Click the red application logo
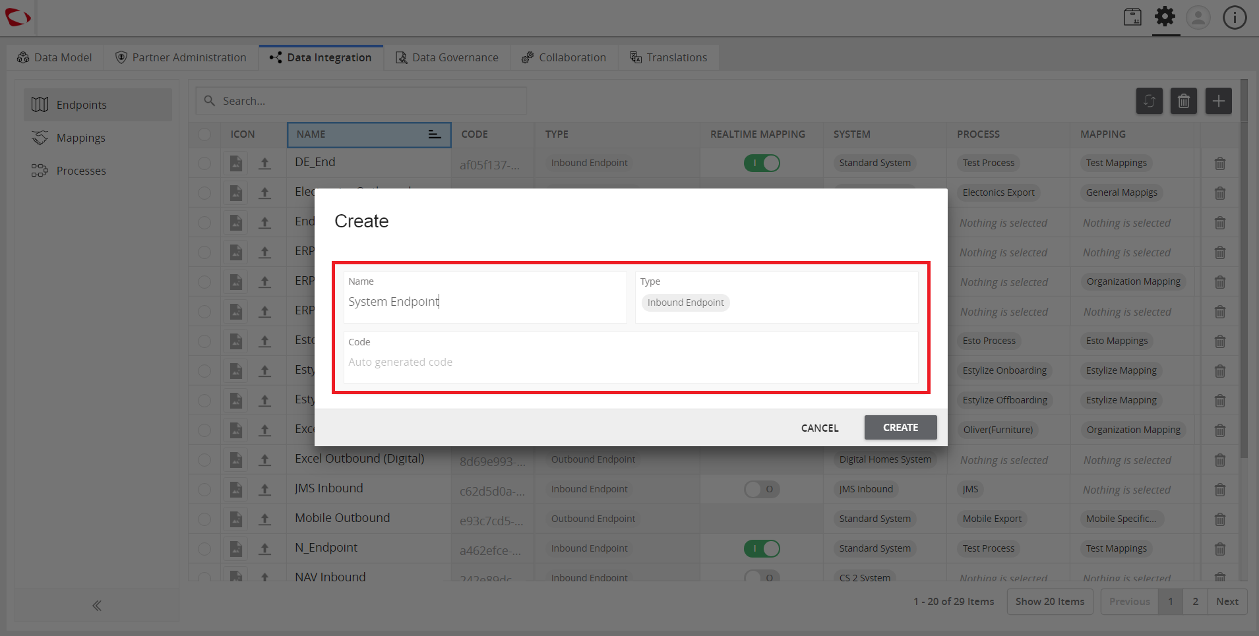This screenshot has width=1259, height=636. [18, 17]
